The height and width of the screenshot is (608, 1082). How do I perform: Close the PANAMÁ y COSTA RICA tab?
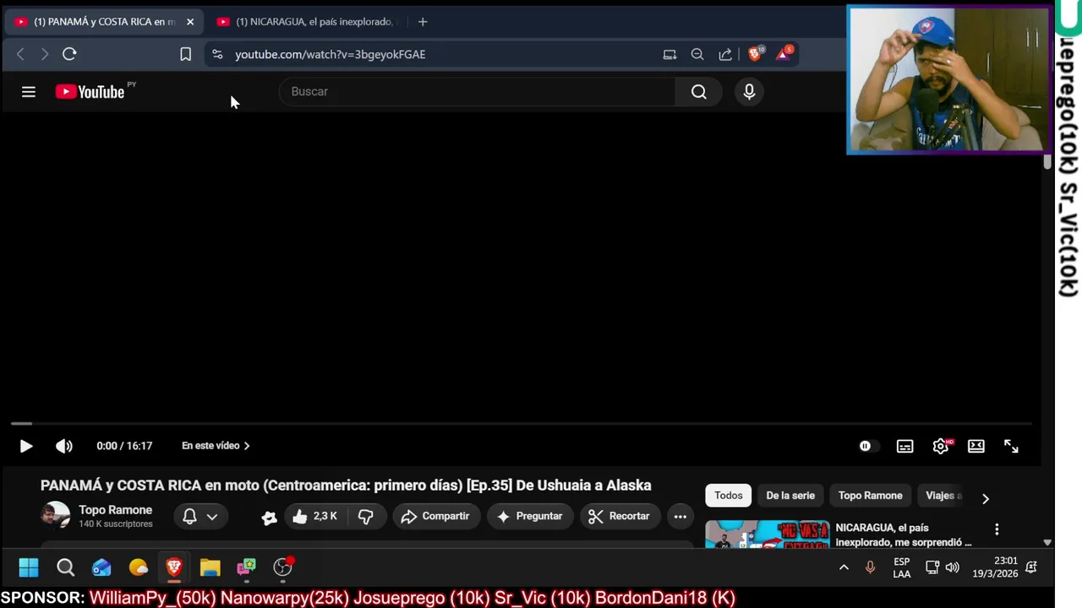coord(190,21)
